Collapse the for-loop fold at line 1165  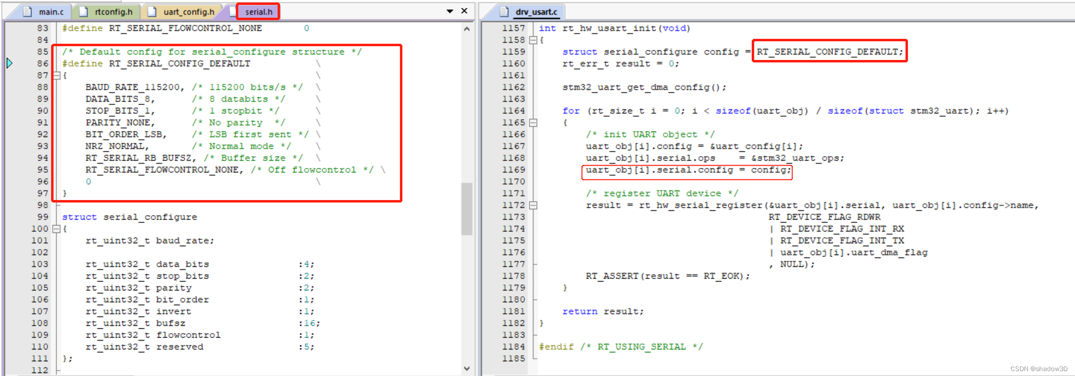533,122
